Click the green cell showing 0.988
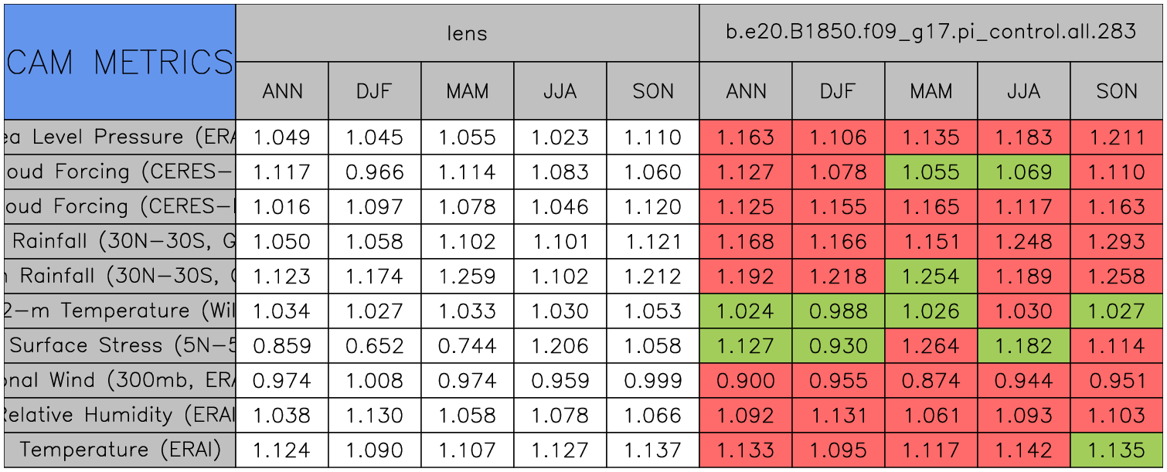 (838, 311)
